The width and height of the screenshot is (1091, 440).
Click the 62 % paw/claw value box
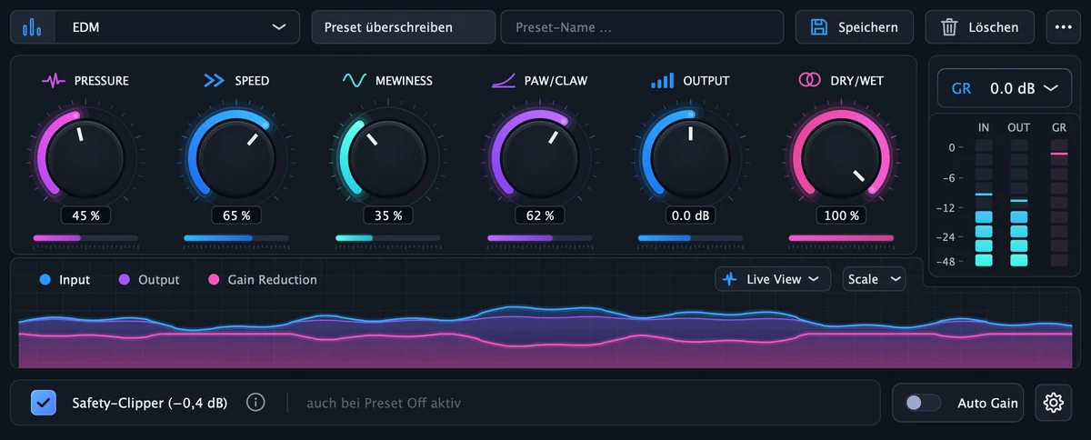[539, 215]
